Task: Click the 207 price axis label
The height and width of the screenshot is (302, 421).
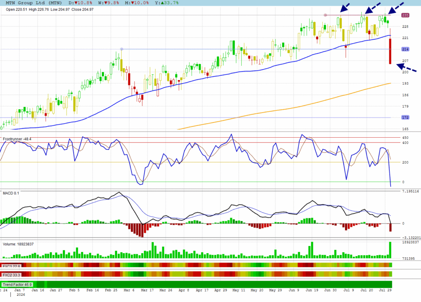Action: click(x=405, y=61)
